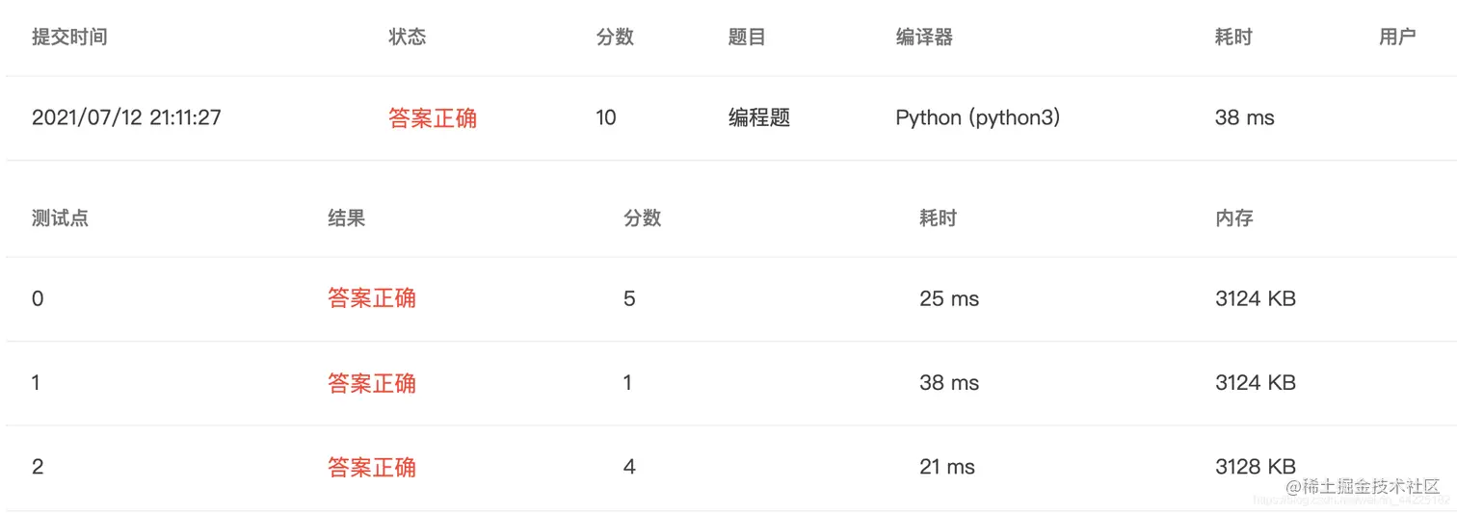This screenshot has height=513, width=1457.
Task: Click the 结果 column header
Action: pyautogui.click(x=346, y=218)
